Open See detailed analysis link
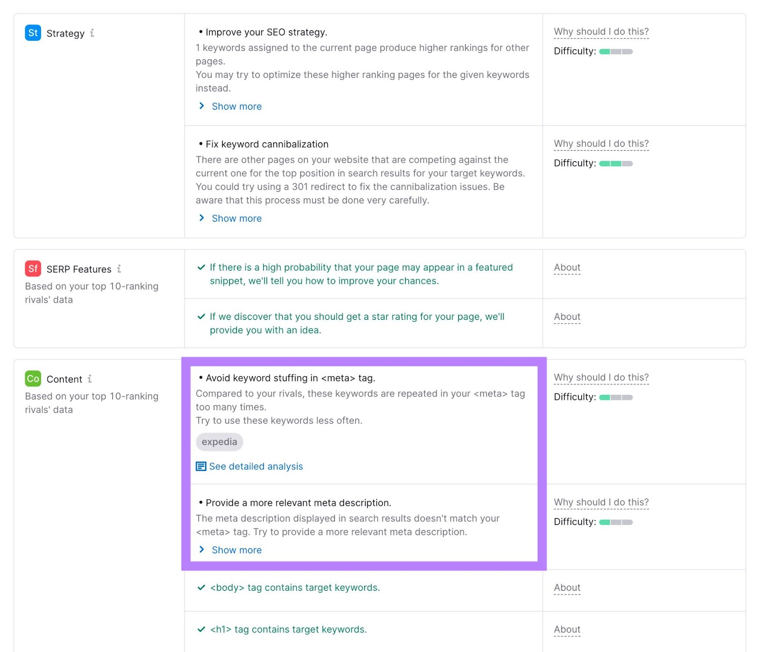Screen dimensions: 759x652 [256, 466]
